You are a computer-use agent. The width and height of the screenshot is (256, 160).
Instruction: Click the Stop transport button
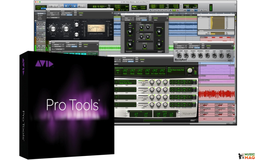pyautogui.click(x=170, y=10)
